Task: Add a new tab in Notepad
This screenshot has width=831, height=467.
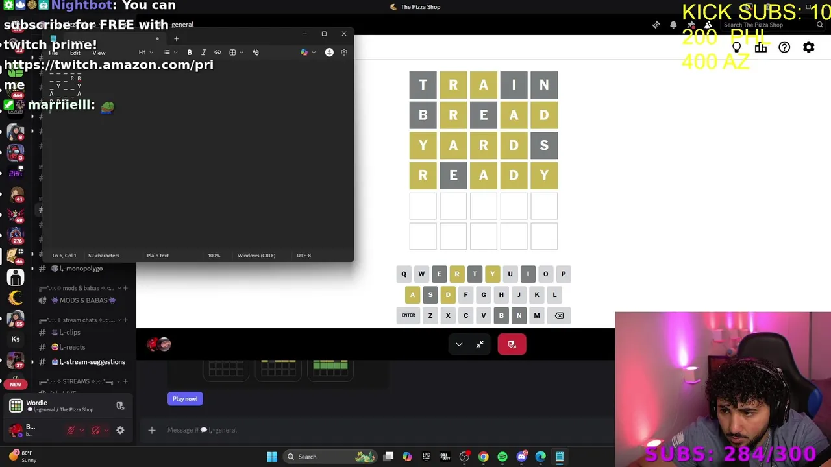Action: point(176,38)
